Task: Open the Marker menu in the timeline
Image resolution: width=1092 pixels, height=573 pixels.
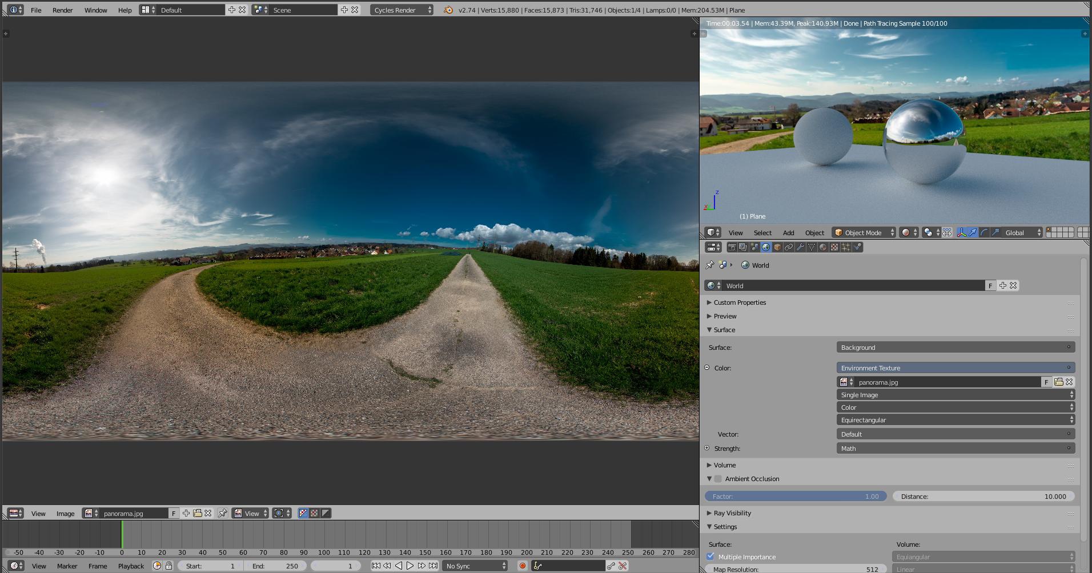Action: pyautogui.click(x=67, y=566)
